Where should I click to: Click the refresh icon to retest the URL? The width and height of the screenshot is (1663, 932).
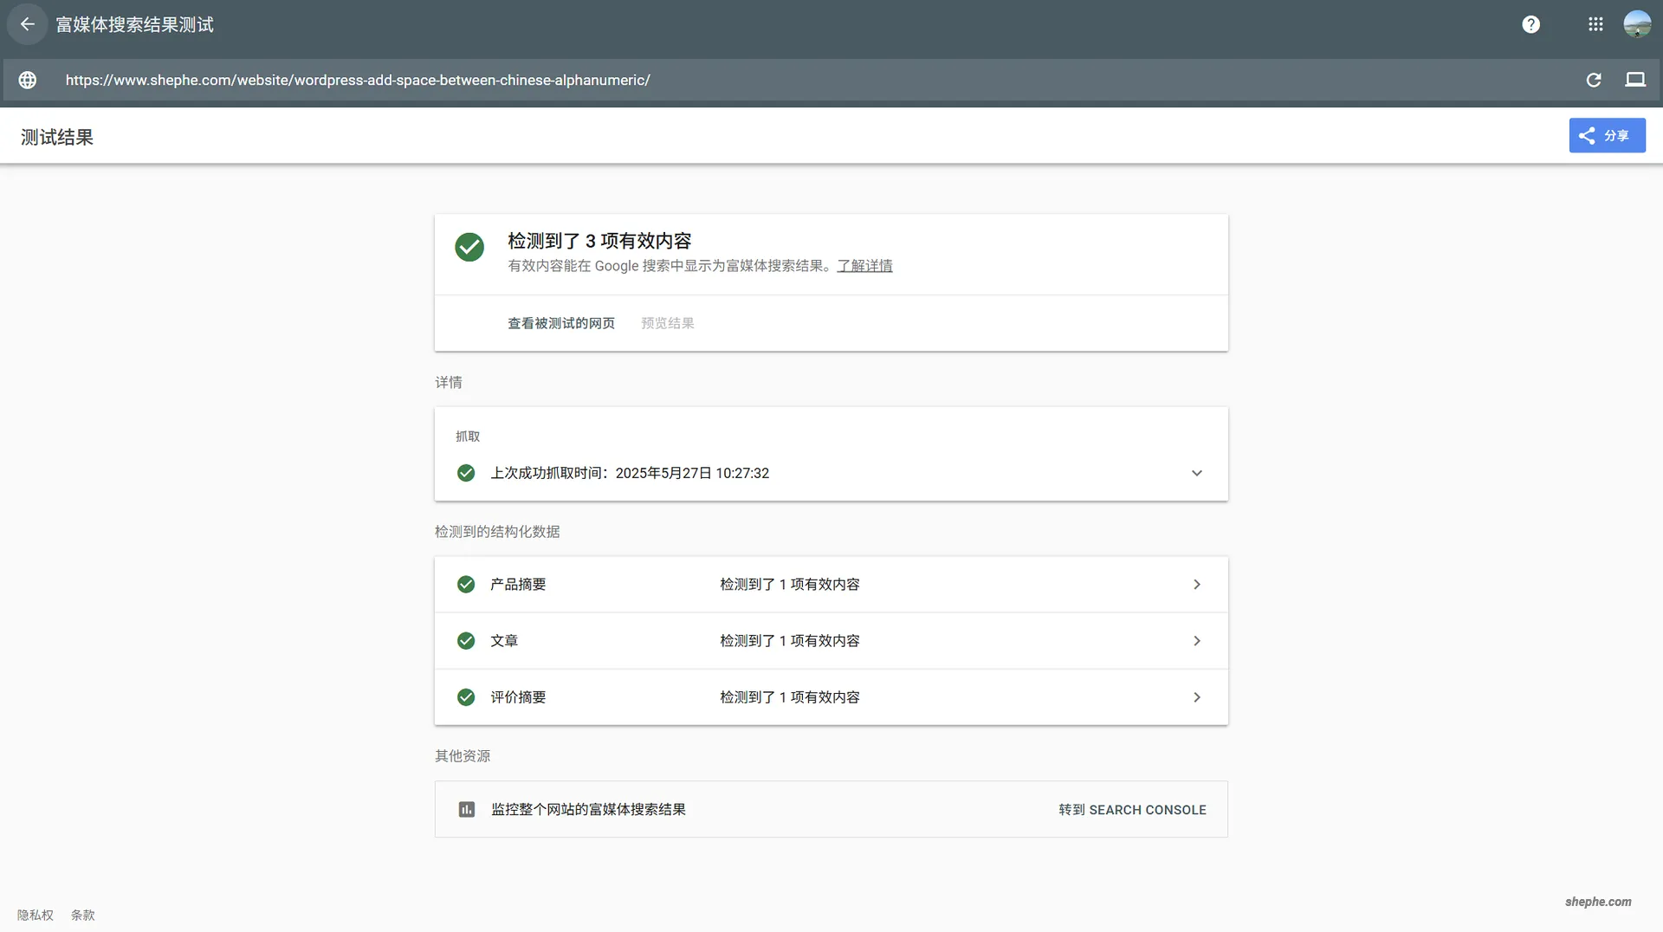pos(1595,80)
